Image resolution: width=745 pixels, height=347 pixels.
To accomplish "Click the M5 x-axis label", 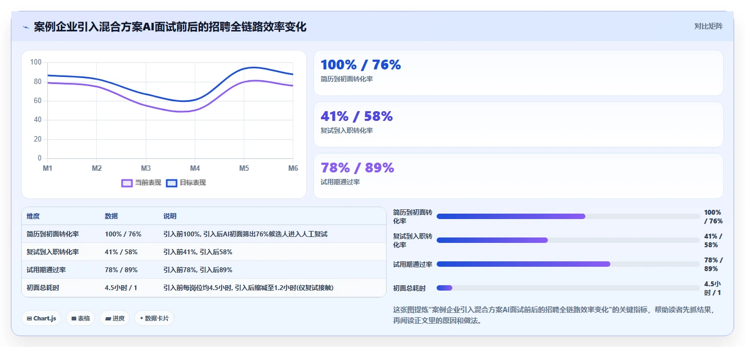I will (x=244, y=169).
